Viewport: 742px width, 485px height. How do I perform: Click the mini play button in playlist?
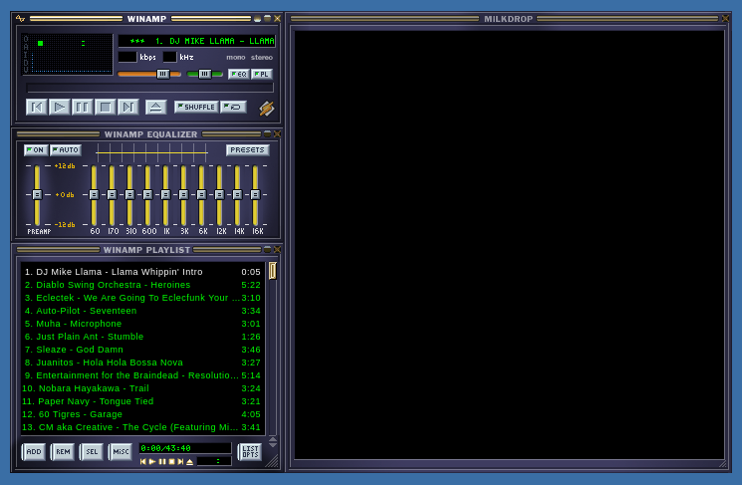click(x=152, y=462)
